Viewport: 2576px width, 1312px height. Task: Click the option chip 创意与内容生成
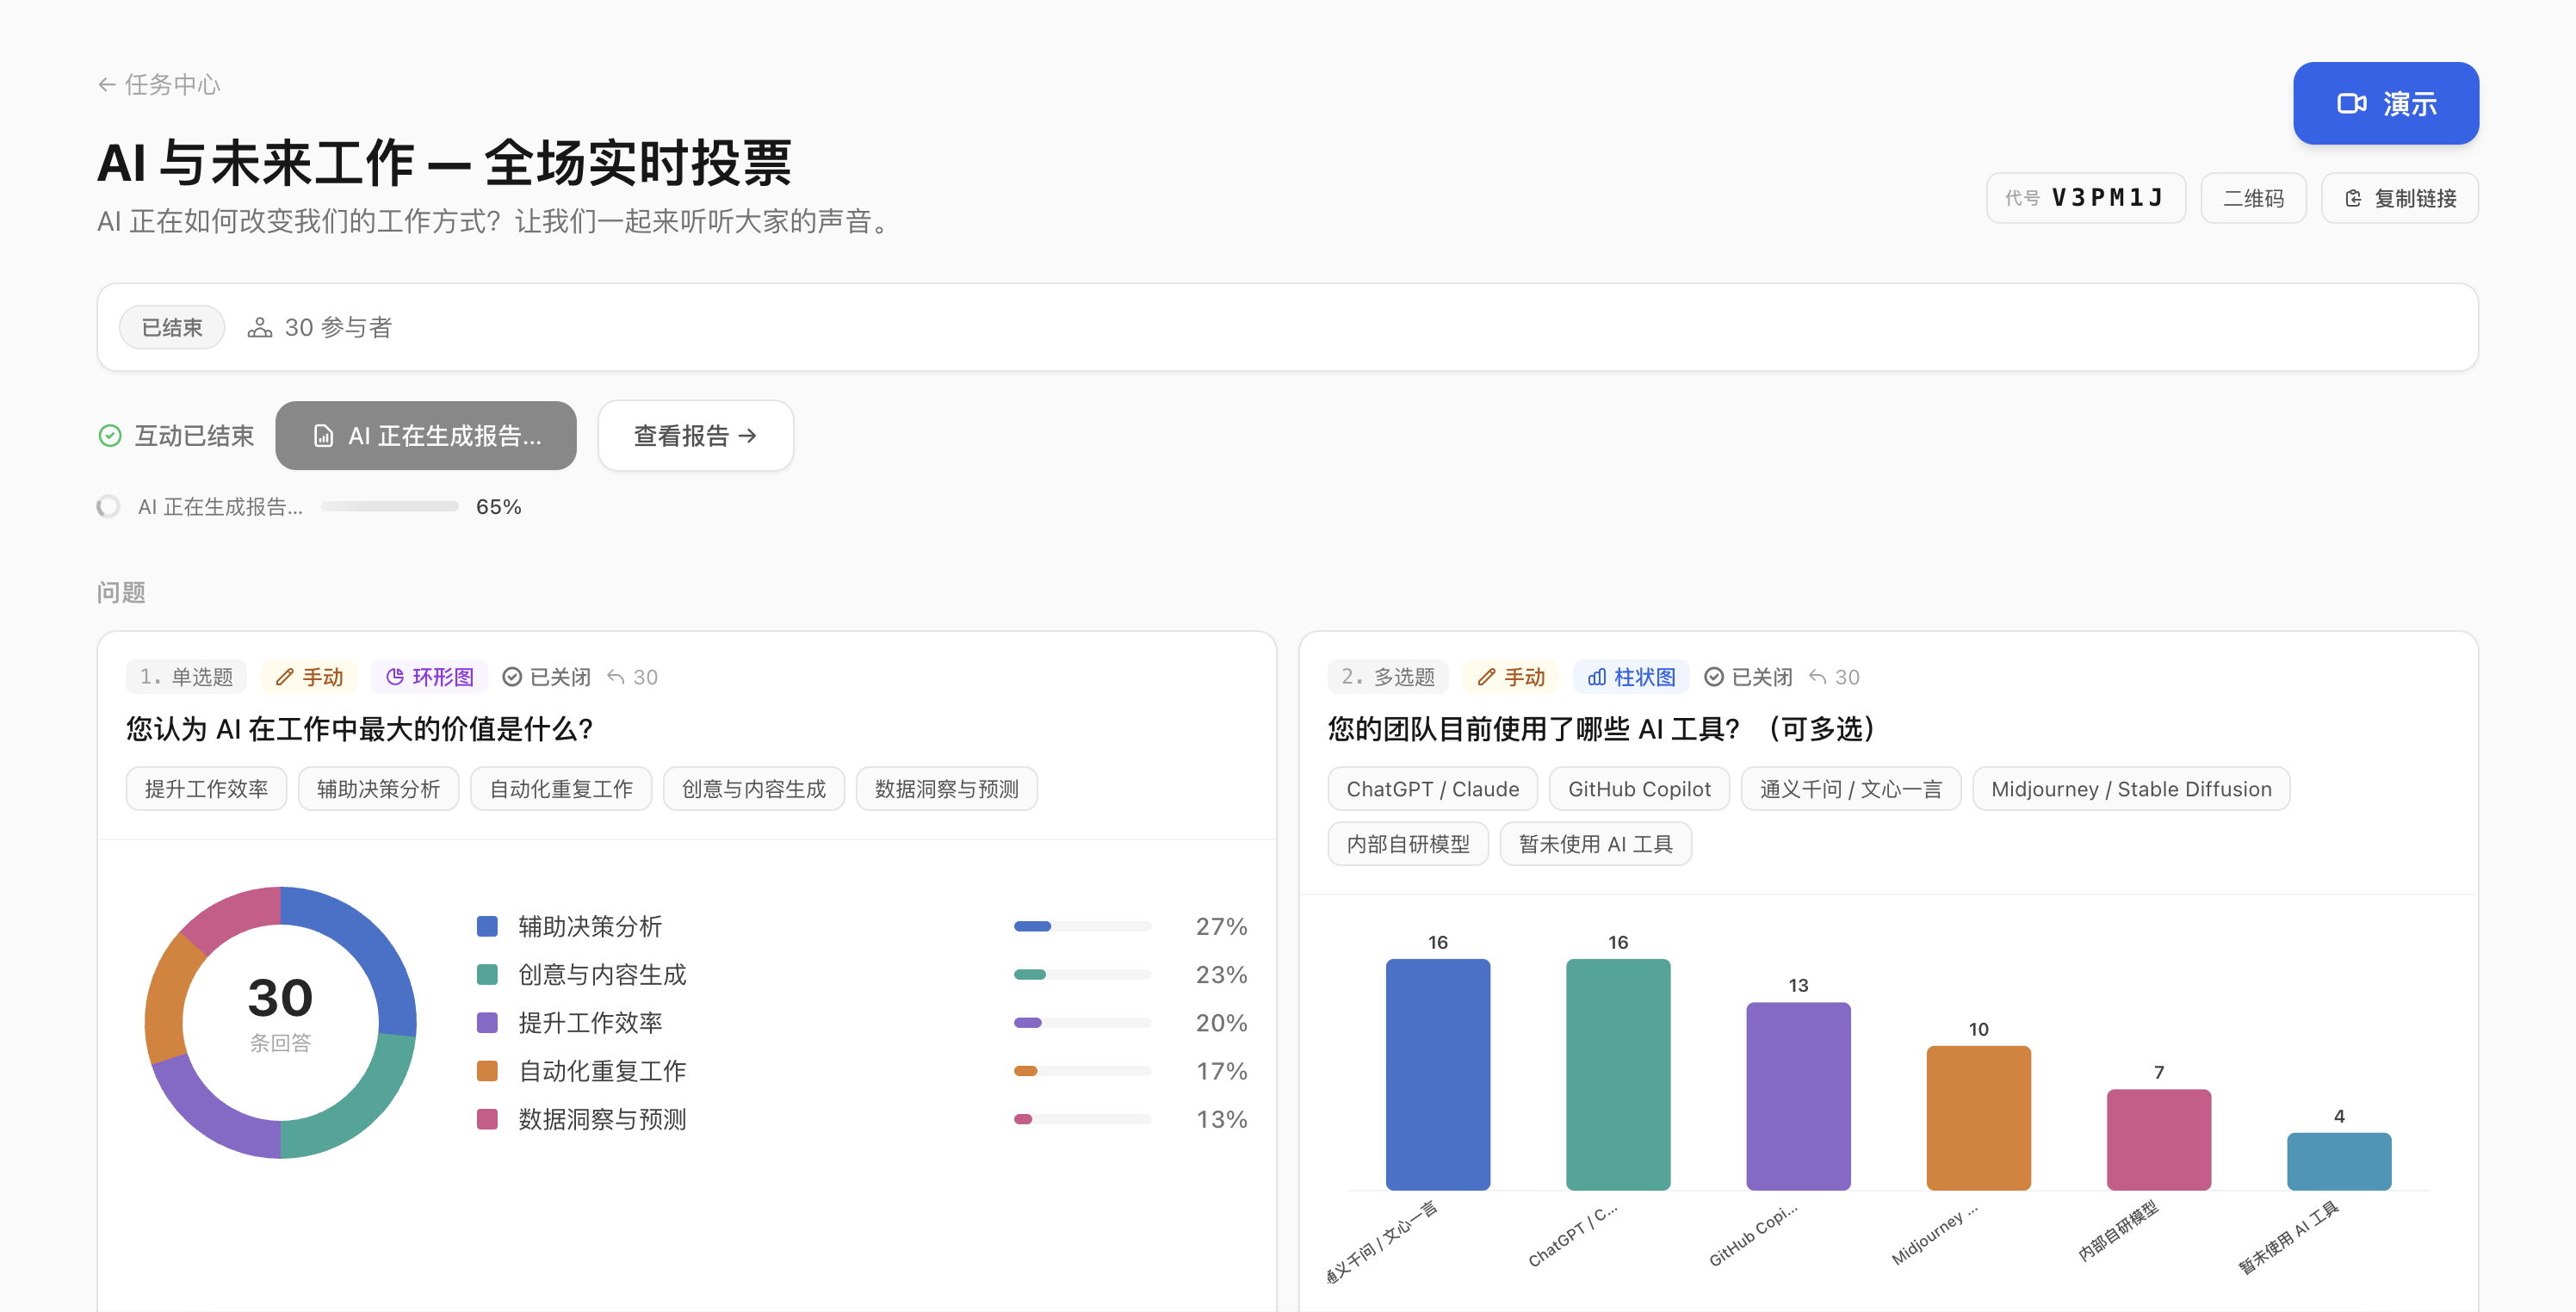pyautogui.click(x=754, y=789)
